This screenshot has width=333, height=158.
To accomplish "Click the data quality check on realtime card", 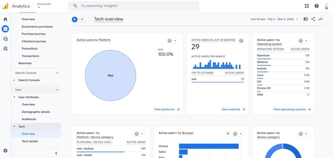I will (x=241, y=41).
